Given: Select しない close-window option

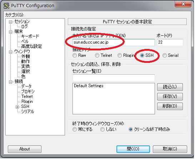Looking at the screenshot, I should (102, 129).
